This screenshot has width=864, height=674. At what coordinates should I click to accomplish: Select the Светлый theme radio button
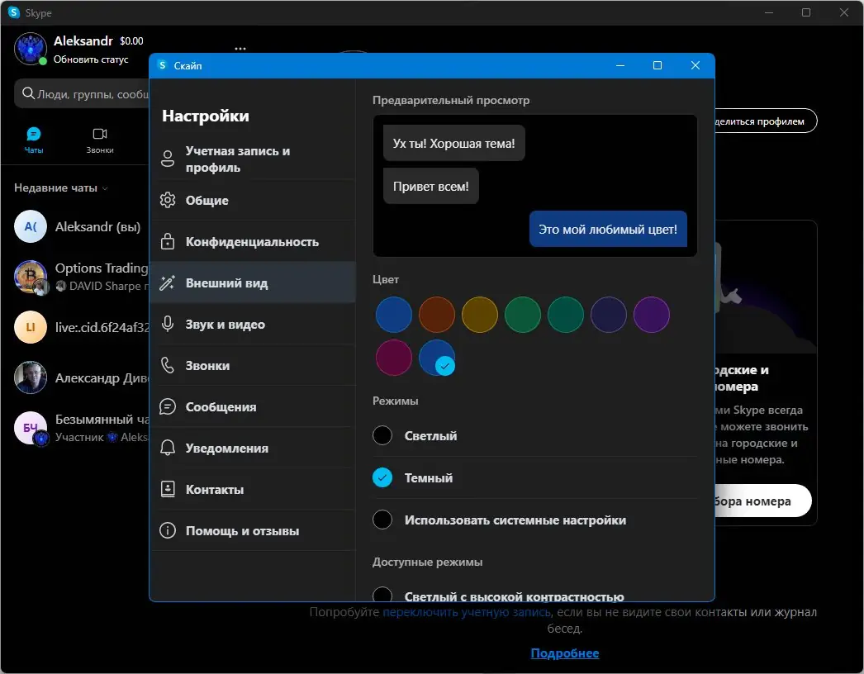pyautogui.click(x=382, y=435)
